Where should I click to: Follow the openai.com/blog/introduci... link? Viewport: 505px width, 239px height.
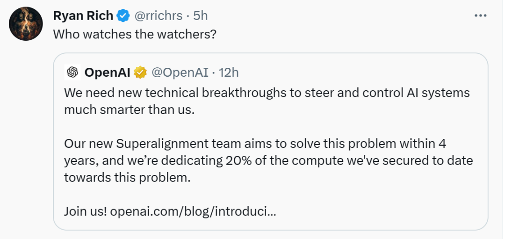pos(193,211)
